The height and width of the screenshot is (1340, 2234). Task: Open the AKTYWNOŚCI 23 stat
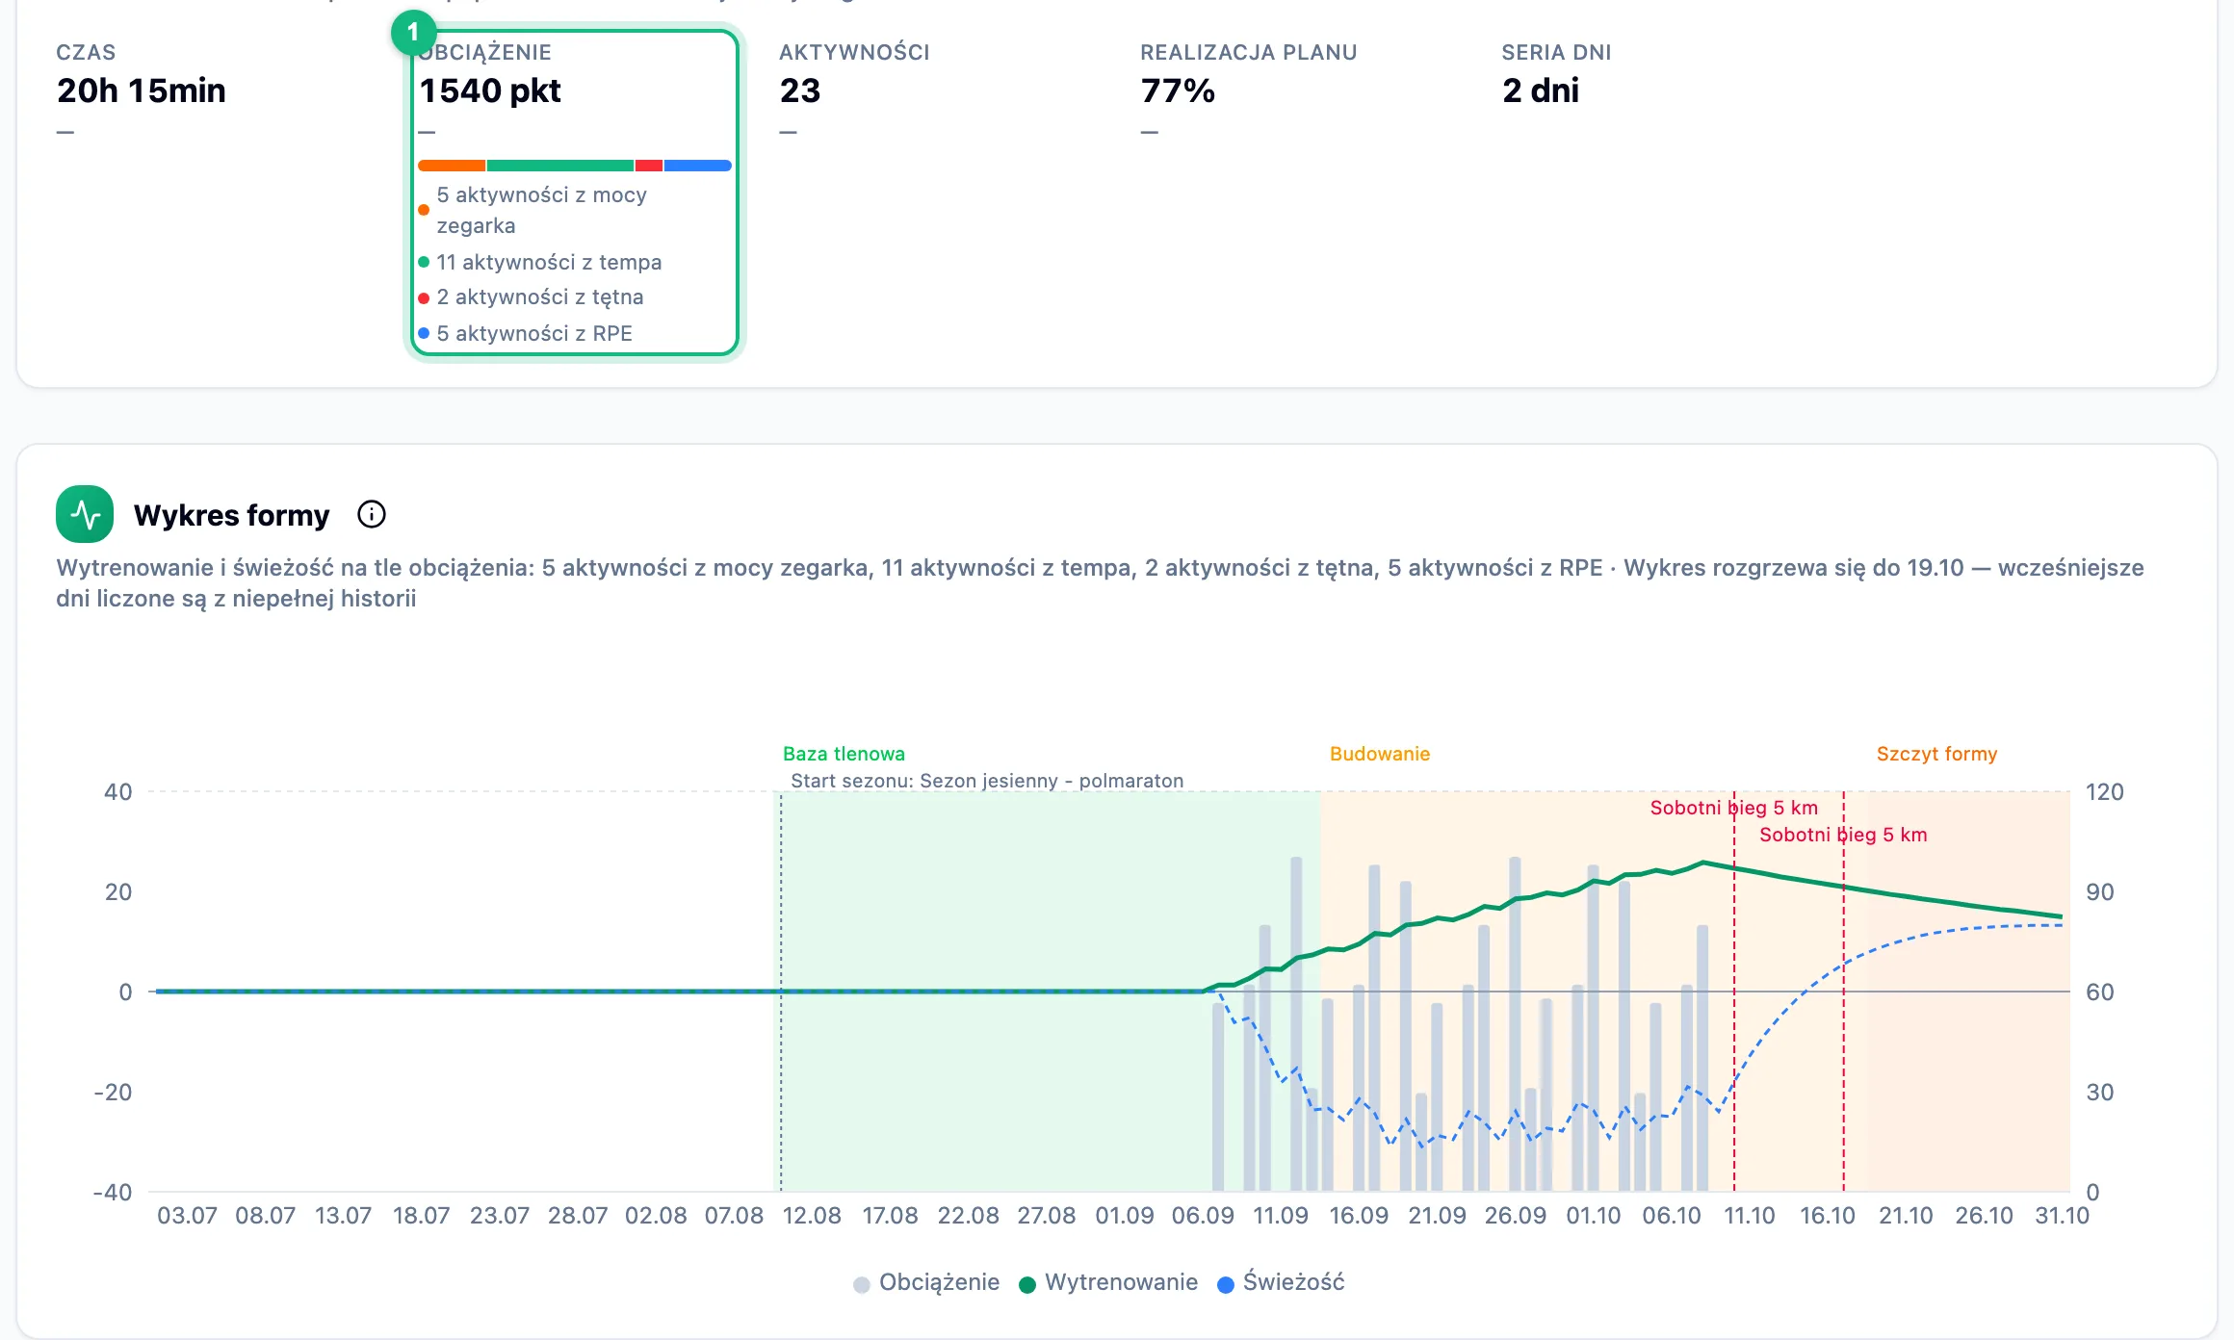point(854,89)
